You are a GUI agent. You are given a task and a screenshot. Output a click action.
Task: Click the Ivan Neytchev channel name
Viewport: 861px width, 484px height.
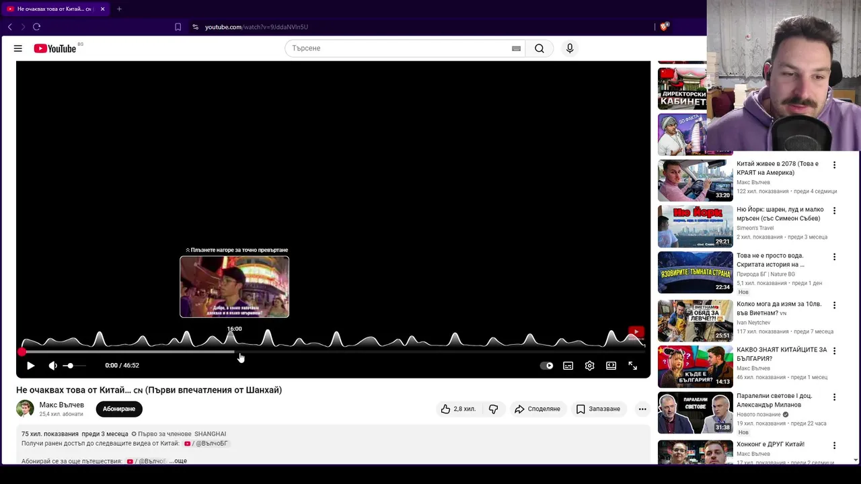pyautogui.click(x=753, y=323)
